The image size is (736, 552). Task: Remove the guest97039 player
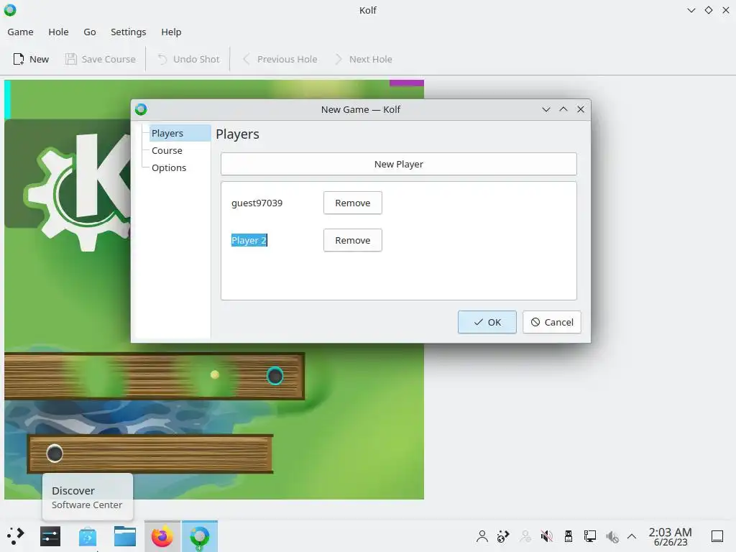pos(352,203)
